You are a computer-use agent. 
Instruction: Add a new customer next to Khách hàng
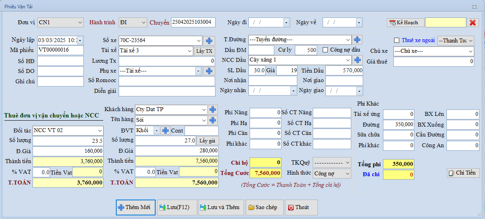tap(213, 109)
